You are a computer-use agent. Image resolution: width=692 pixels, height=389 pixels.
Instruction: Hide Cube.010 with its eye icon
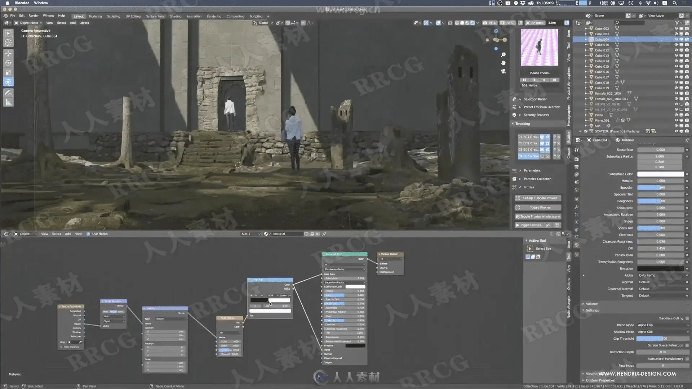point(676,45)
